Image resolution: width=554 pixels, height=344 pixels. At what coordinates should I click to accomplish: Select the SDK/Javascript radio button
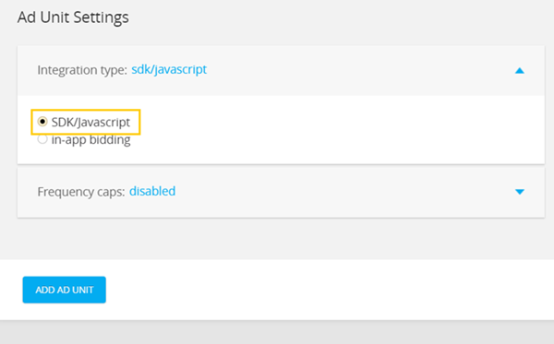tap(42, 122)
